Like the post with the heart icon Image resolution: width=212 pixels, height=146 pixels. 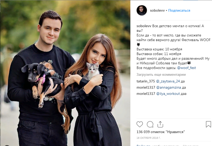tap(140, 124)
